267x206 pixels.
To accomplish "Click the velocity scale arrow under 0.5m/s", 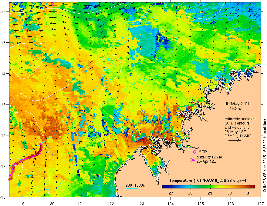I will [235, 140].
